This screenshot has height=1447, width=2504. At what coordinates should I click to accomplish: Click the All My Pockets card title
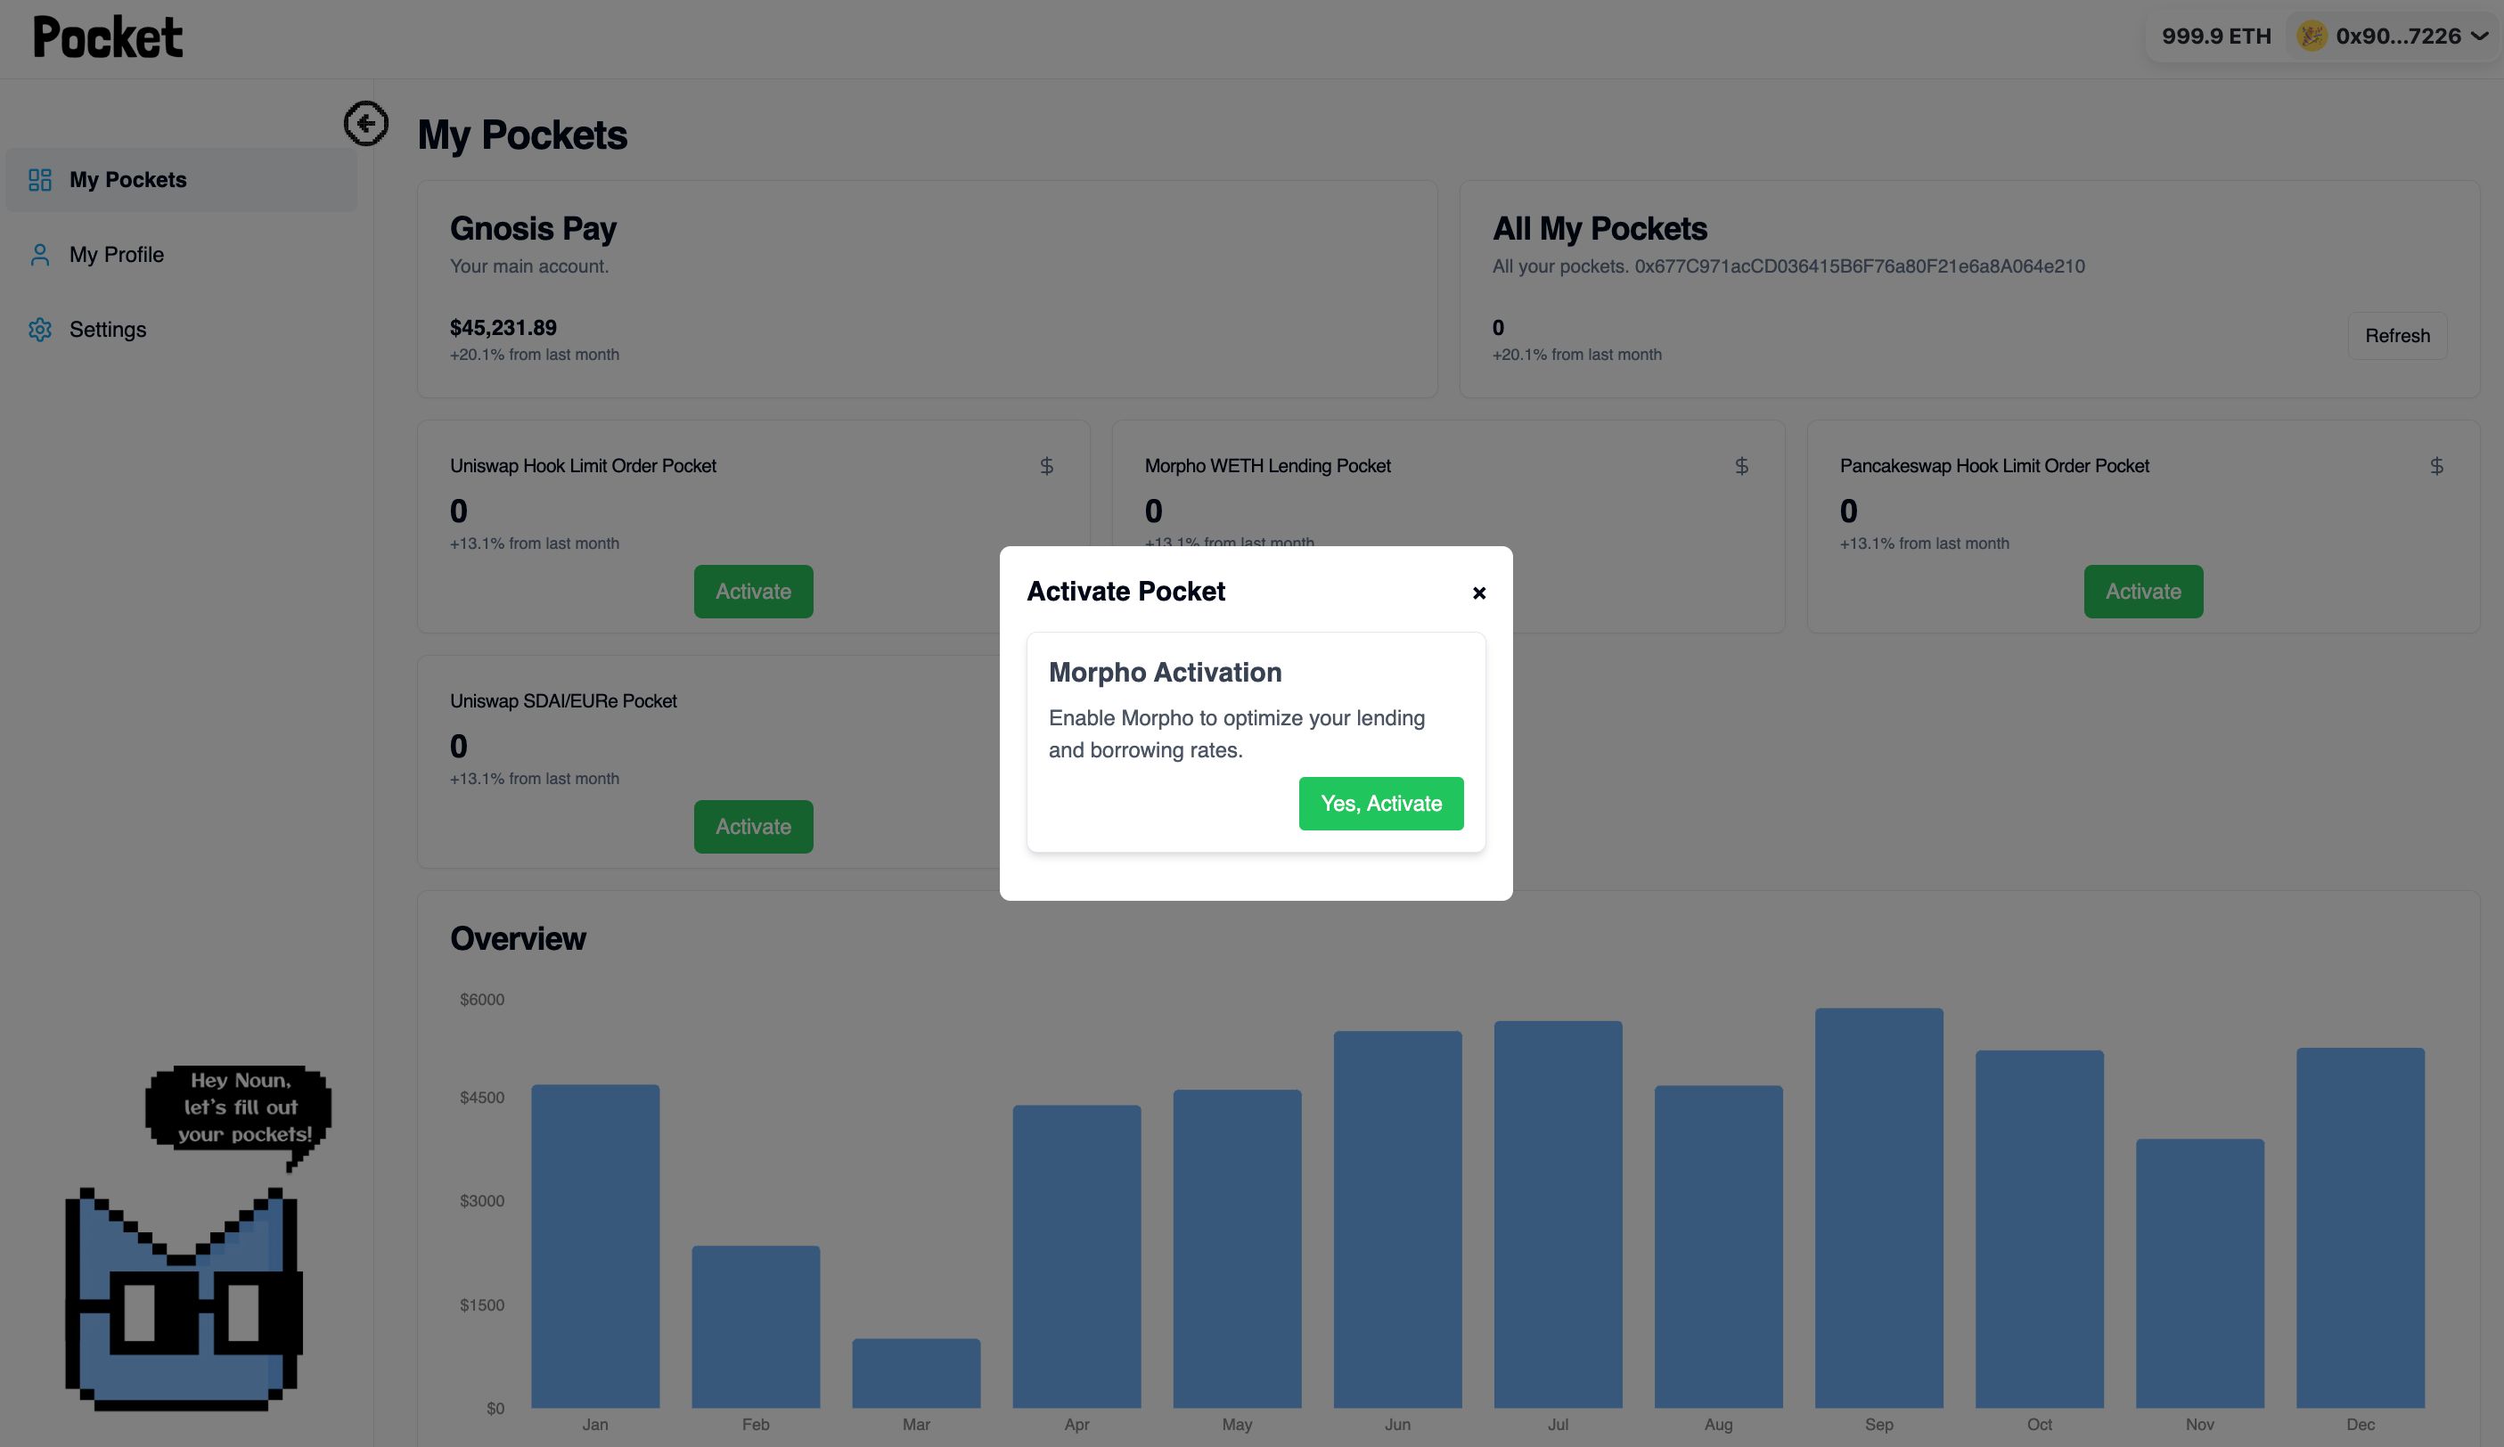pos(1600,229)
